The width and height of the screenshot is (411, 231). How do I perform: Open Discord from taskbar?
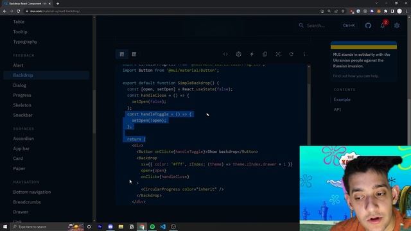coord(110,227)
